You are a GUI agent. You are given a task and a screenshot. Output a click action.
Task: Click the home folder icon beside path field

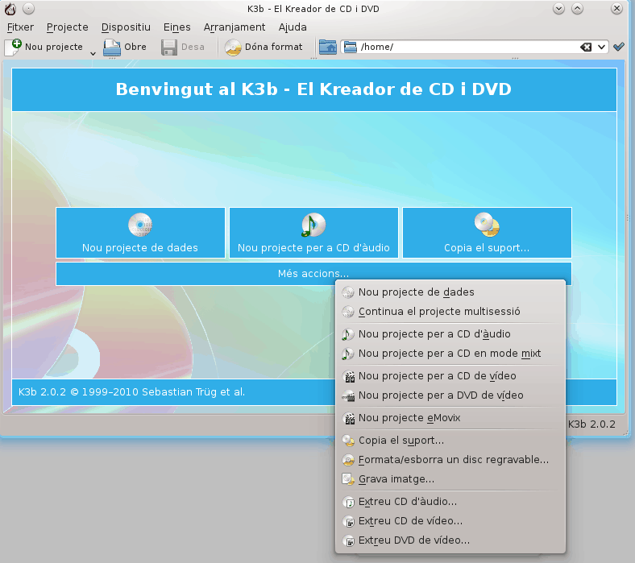click(x=327, y=47)
